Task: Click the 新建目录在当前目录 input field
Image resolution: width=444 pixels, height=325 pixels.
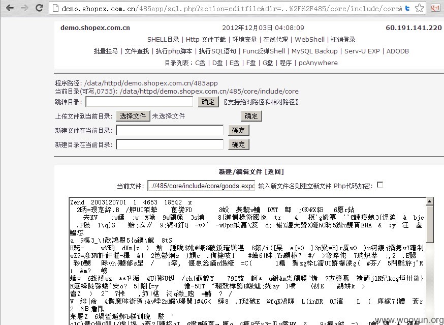Action: (170, 144)
